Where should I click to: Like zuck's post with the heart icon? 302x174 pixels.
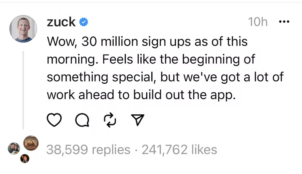pyautogui.click(x=54, y=120)
